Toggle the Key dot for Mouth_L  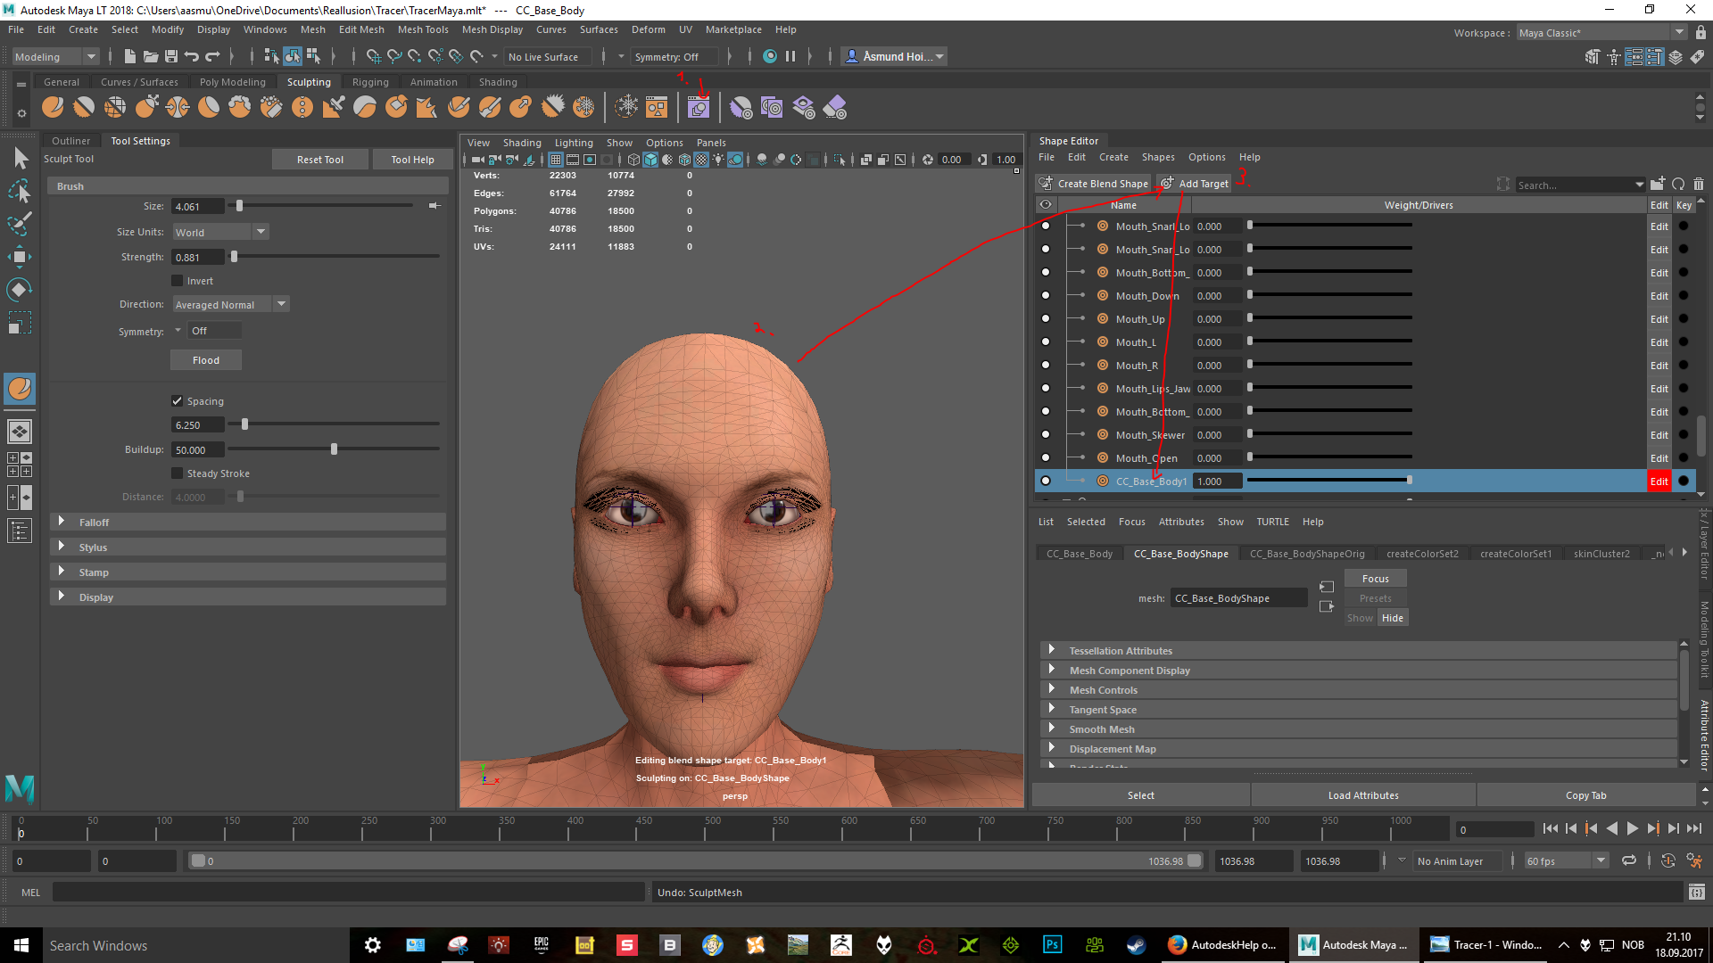1684,342
